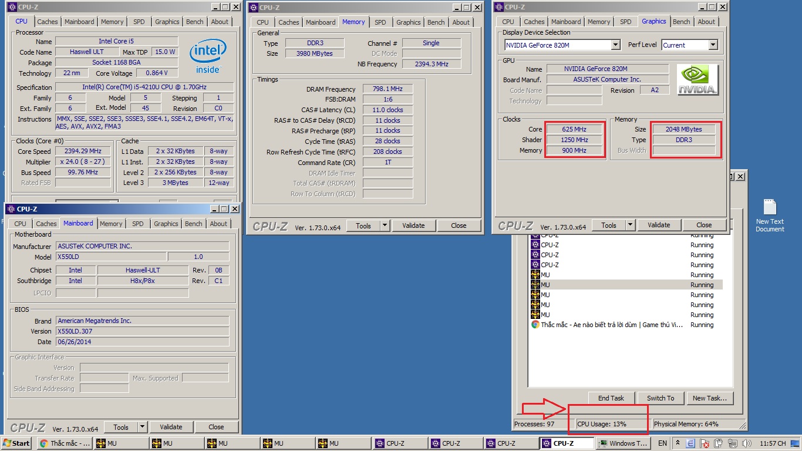Expand Tools arrow in Graphics window
Screen dimensions: 802x451
(630, 225)
